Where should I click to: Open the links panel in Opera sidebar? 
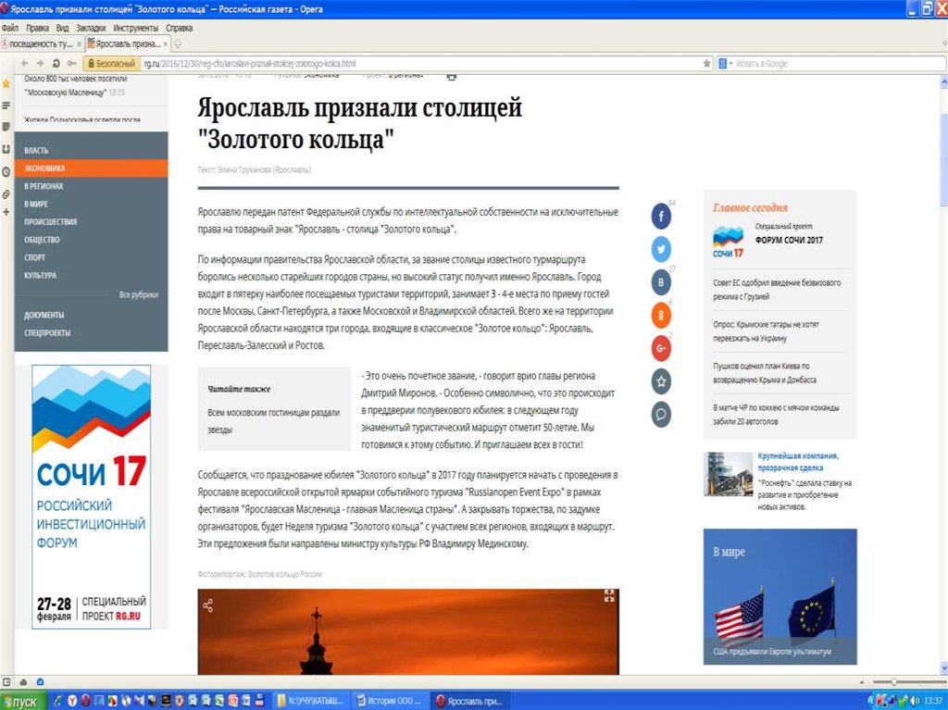coord(6,194)
